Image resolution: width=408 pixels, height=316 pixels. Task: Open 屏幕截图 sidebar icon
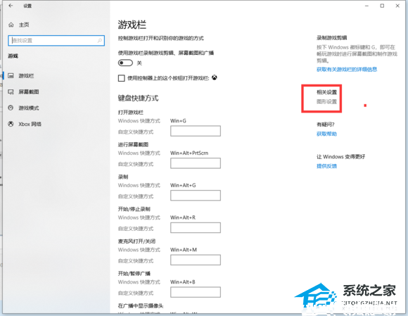(x=11, y=92)
